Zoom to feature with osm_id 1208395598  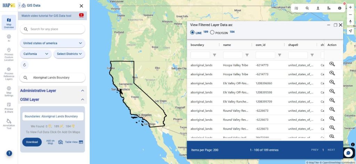[332, 91]
